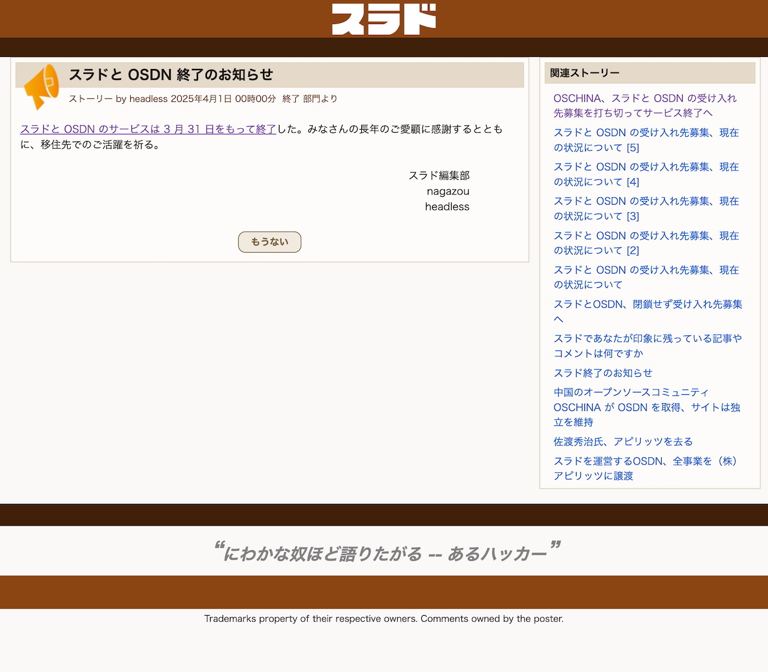Open the OSCHINA 受け入れ先募集を打ち切って related story
Image resolution: width=768 pixels, height=672 pixels.
tap(645, 106)
